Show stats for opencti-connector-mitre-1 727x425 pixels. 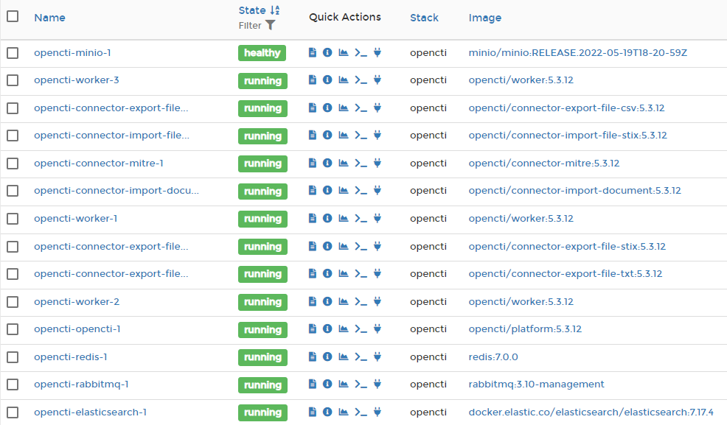[344, 164]
